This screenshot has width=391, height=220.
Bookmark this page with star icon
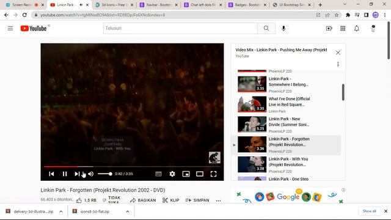coord(337,15)
